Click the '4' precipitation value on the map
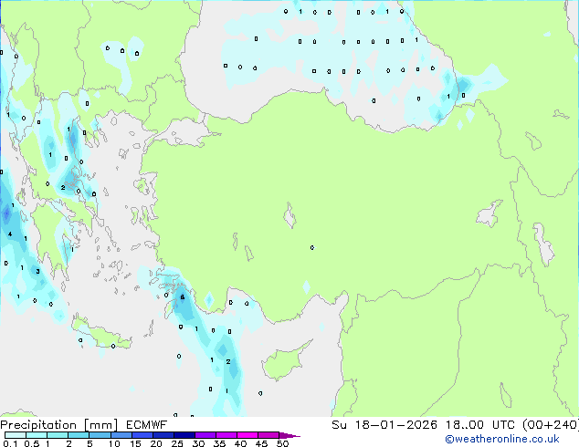This screenshot has width=579, height=447. (10, 234)
